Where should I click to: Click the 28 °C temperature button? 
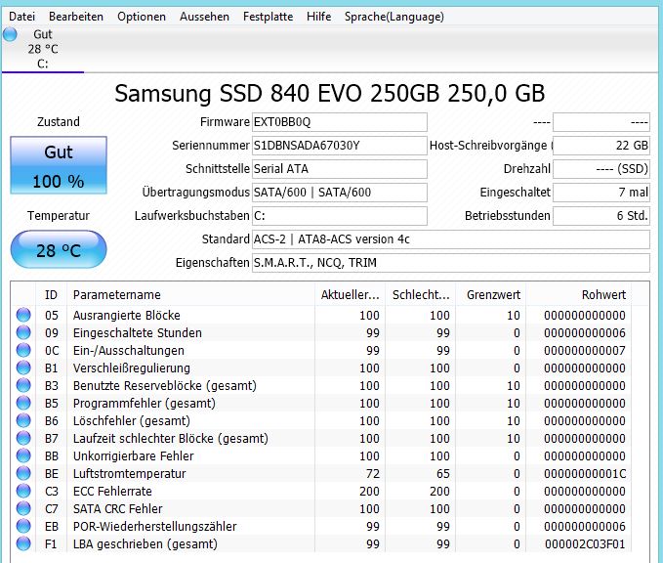tap(59, 250)
